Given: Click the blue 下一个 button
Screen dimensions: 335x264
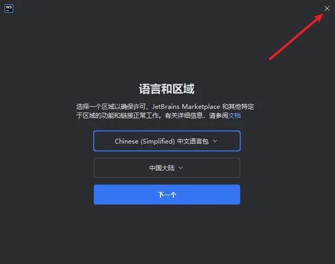Looking at the screenshot, I should (x=167, y=195).
